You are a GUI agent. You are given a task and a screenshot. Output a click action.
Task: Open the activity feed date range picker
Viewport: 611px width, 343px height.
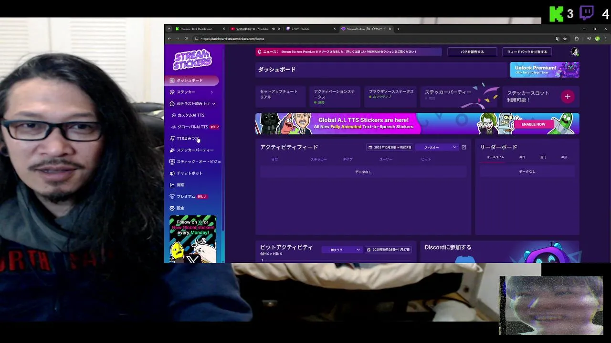(390, 147)
